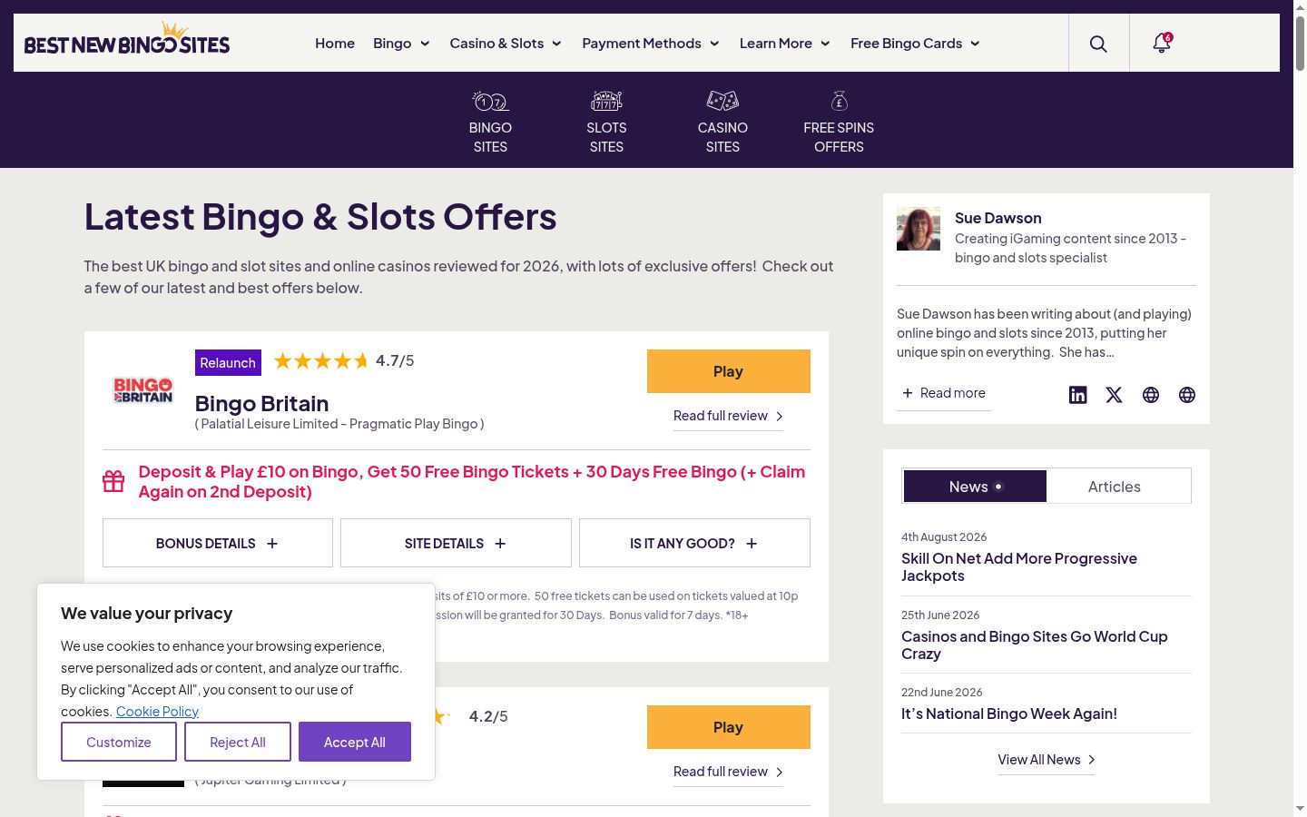Click Sue Dawson's author photo

coord(919,229)
